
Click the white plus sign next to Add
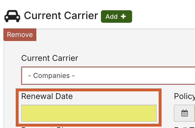point(124,16)
